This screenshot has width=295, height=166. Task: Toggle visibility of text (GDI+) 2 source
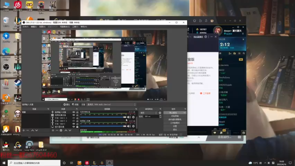coord(74,121)
